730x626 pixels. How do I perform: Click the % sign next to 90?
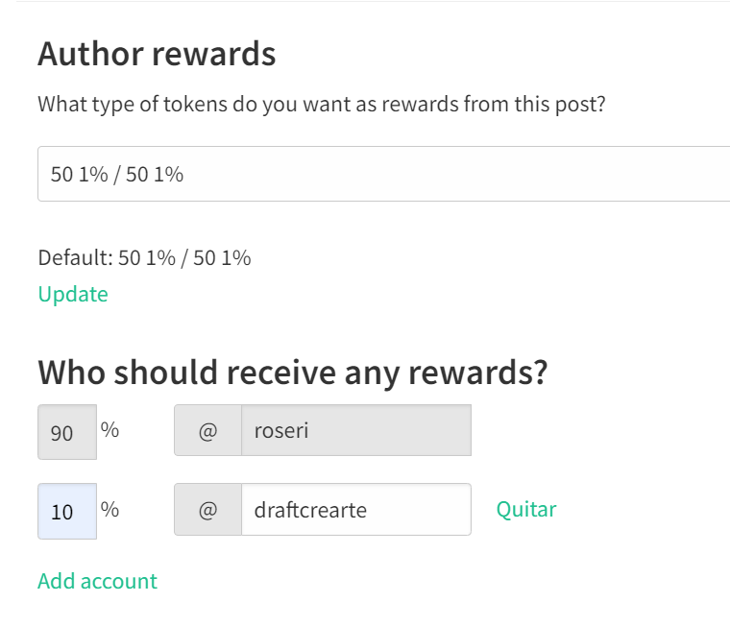click(110, 430)
